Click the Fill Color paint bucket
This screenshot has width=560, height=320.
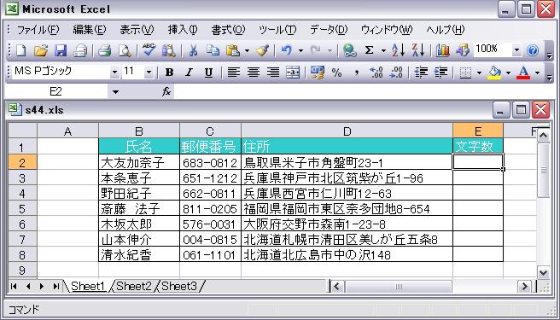point(494,73)
